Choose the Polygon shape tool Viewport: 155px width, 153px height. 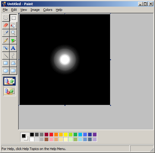(13, 63)
